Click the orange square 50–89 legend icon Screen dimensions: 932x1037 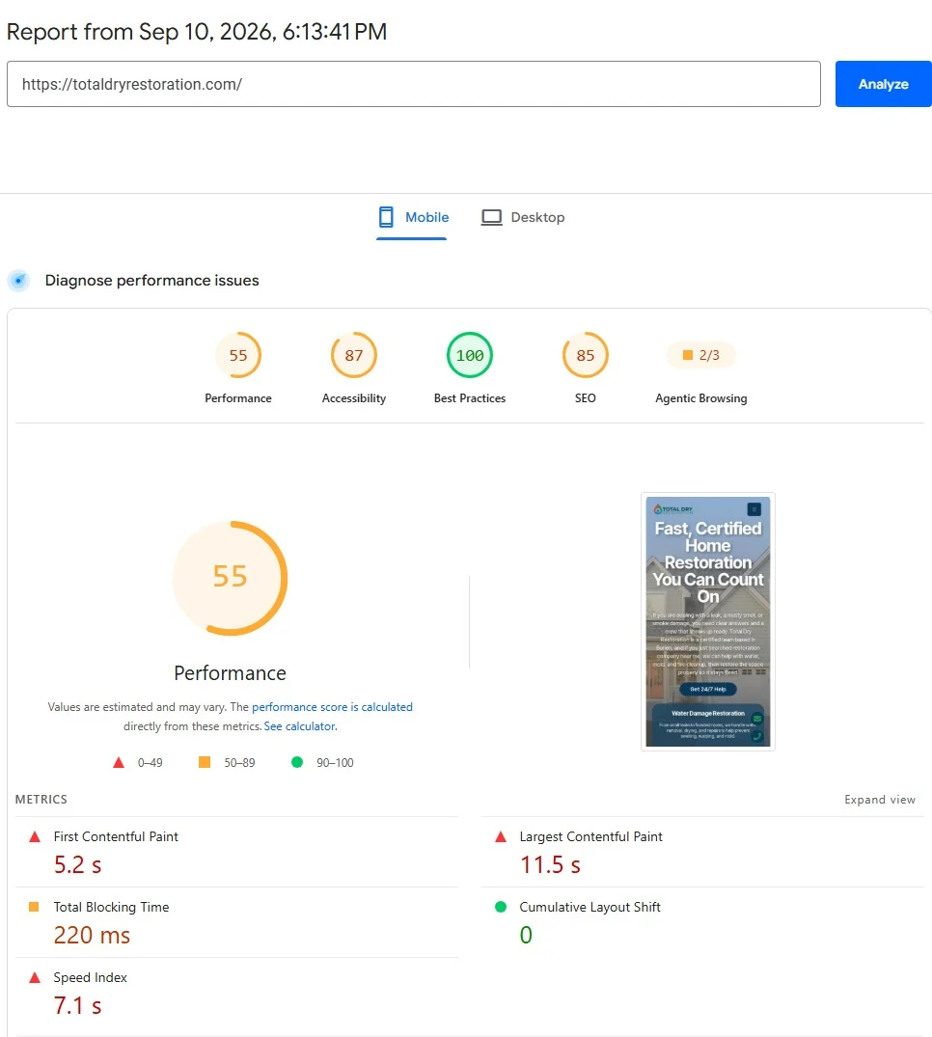coord(205,762)
